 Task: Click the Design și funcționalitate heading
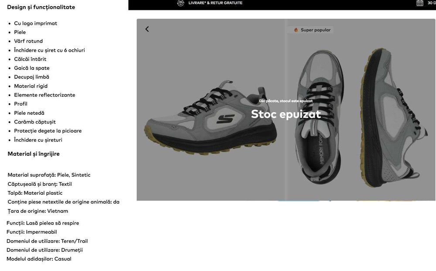click(41, 7)
